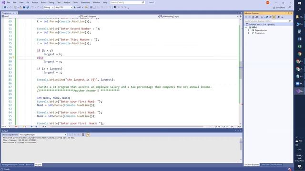Open the Windows notification center icon
Screen dimensions: 305x171
pos(300,167)
